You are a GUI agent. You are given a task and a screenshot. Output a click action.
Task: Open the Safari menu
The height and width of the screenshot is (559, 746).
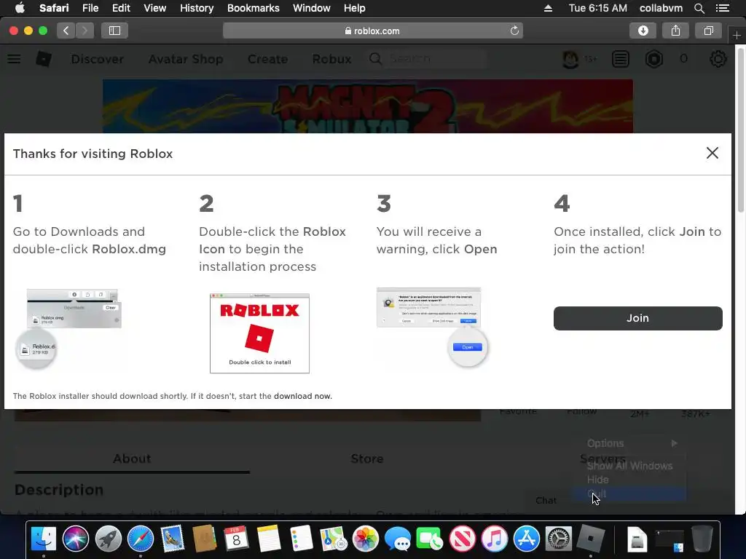(x=54, y=8)
